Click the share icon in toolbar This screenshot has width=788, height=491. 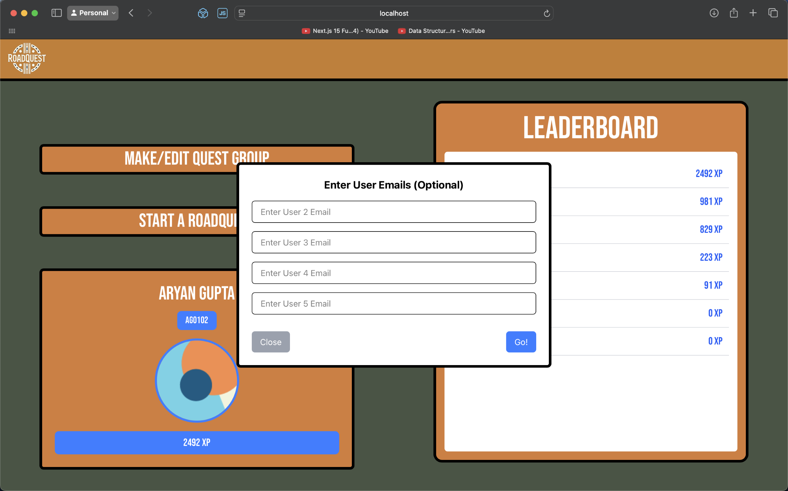[x=734, y=13]
